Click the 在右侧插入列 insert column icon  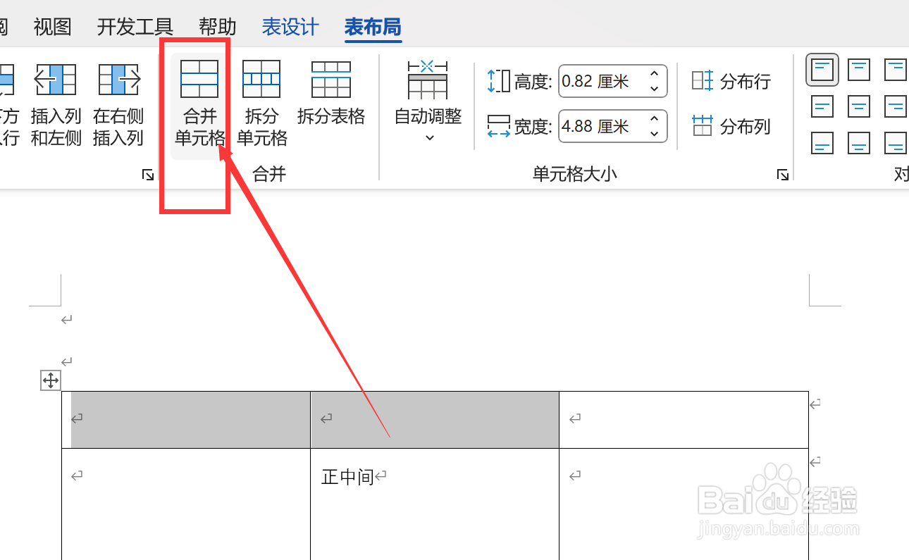(118, 79)
